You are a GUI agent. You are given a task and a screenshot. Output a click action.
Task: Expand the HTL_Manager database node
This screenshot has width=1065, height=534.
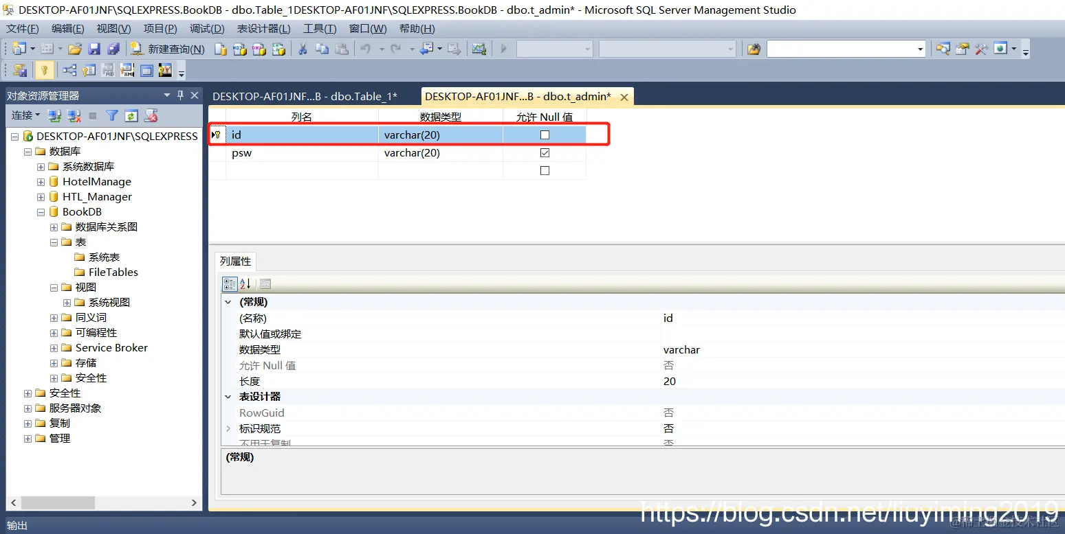click(41, 197)
